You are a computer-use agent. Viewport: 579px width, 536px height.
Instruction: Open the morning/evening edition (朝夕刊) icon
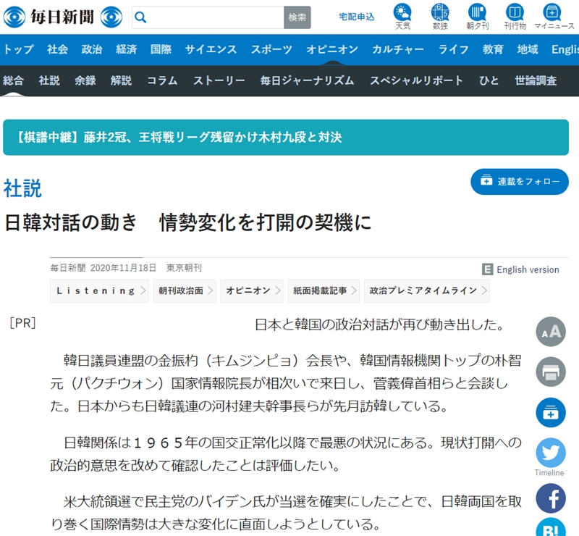[x=477, y=13]
